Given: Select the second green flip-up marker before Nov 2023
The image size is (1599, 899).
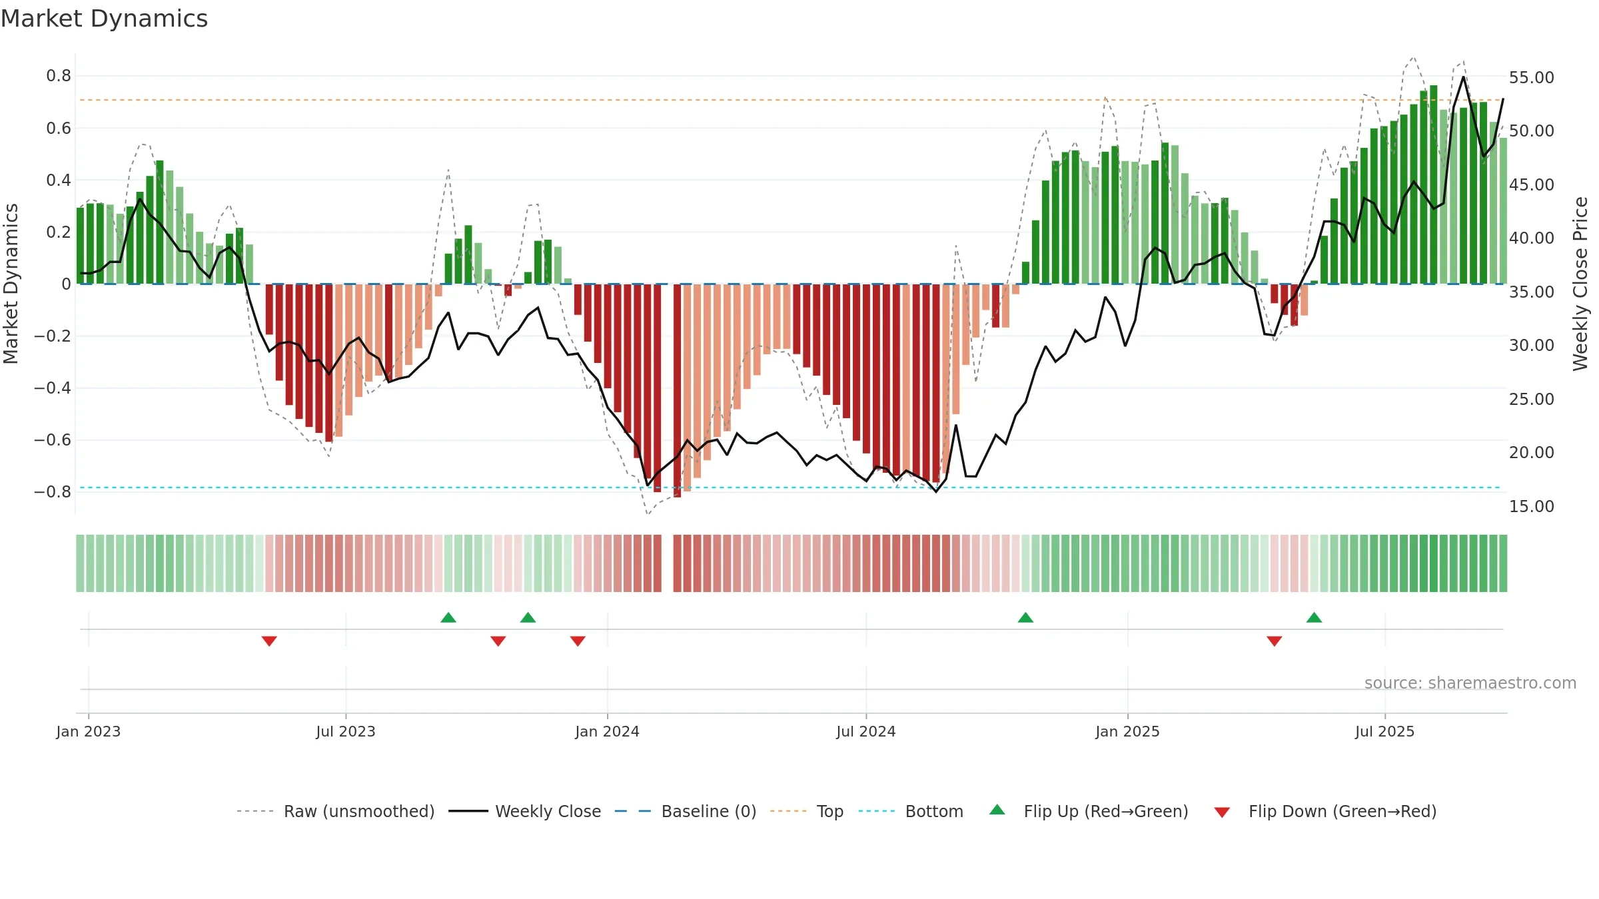Looking at the screenshot, I should [x=528, y=617].
